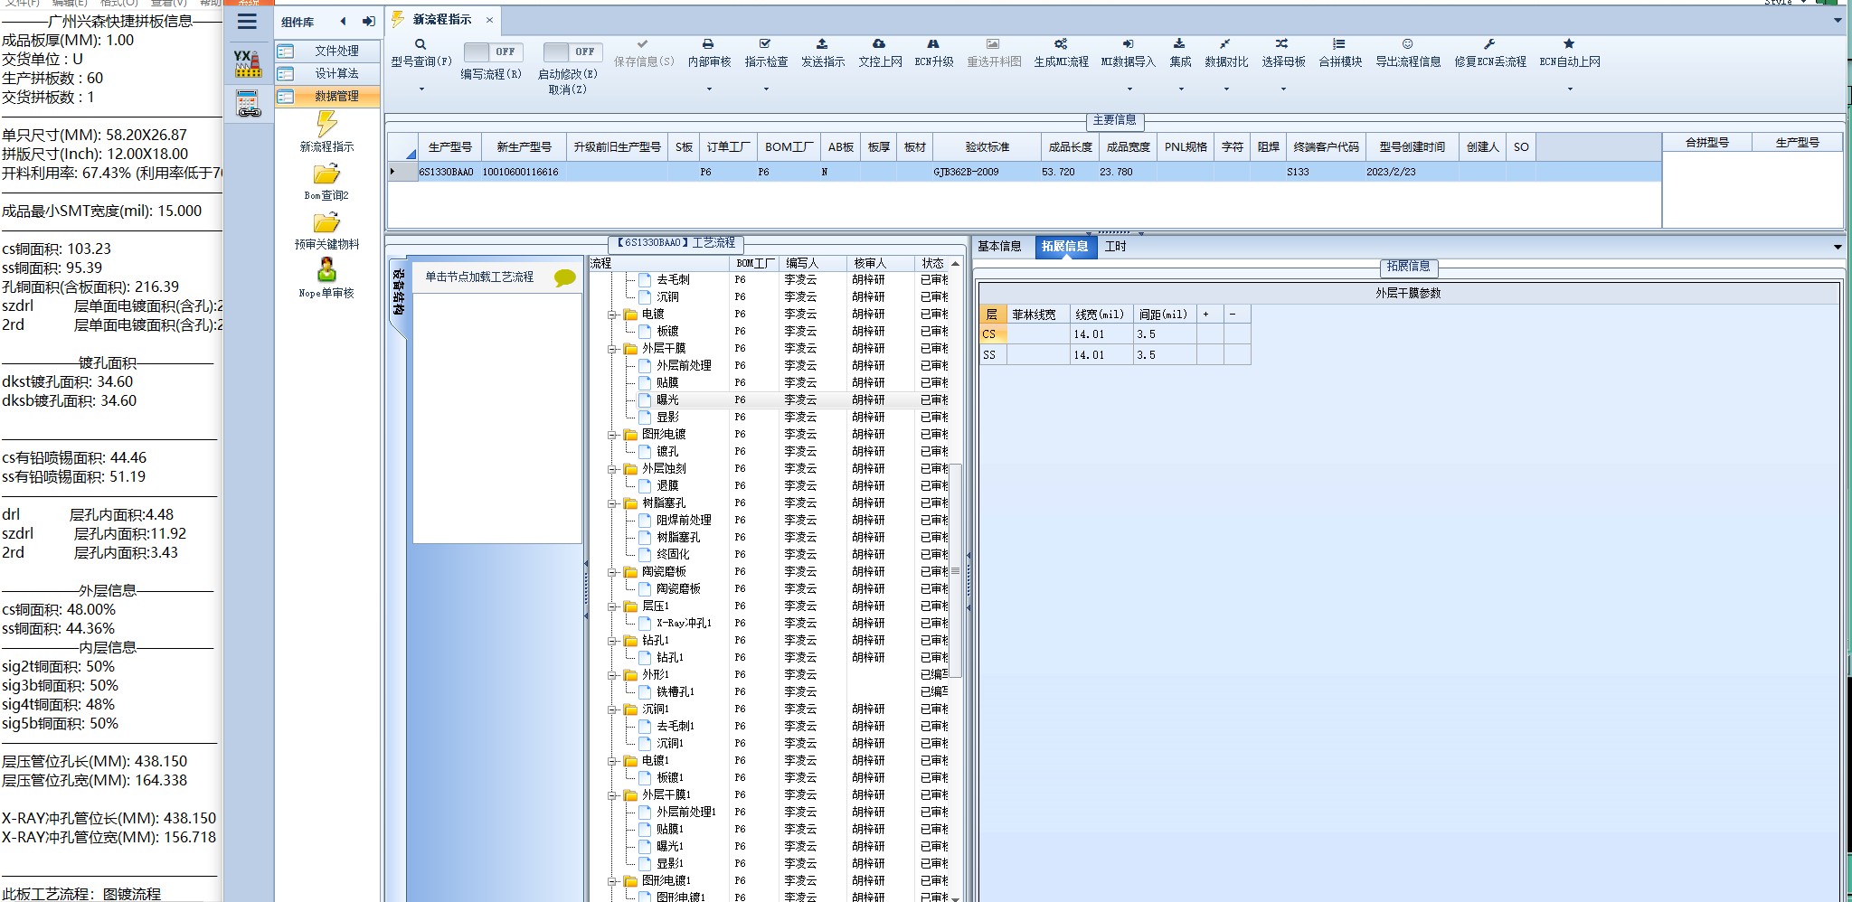Open dropdown arrow under 选择母板
The height and width of the screenshot is (902, 1852).
point(1282,89)
